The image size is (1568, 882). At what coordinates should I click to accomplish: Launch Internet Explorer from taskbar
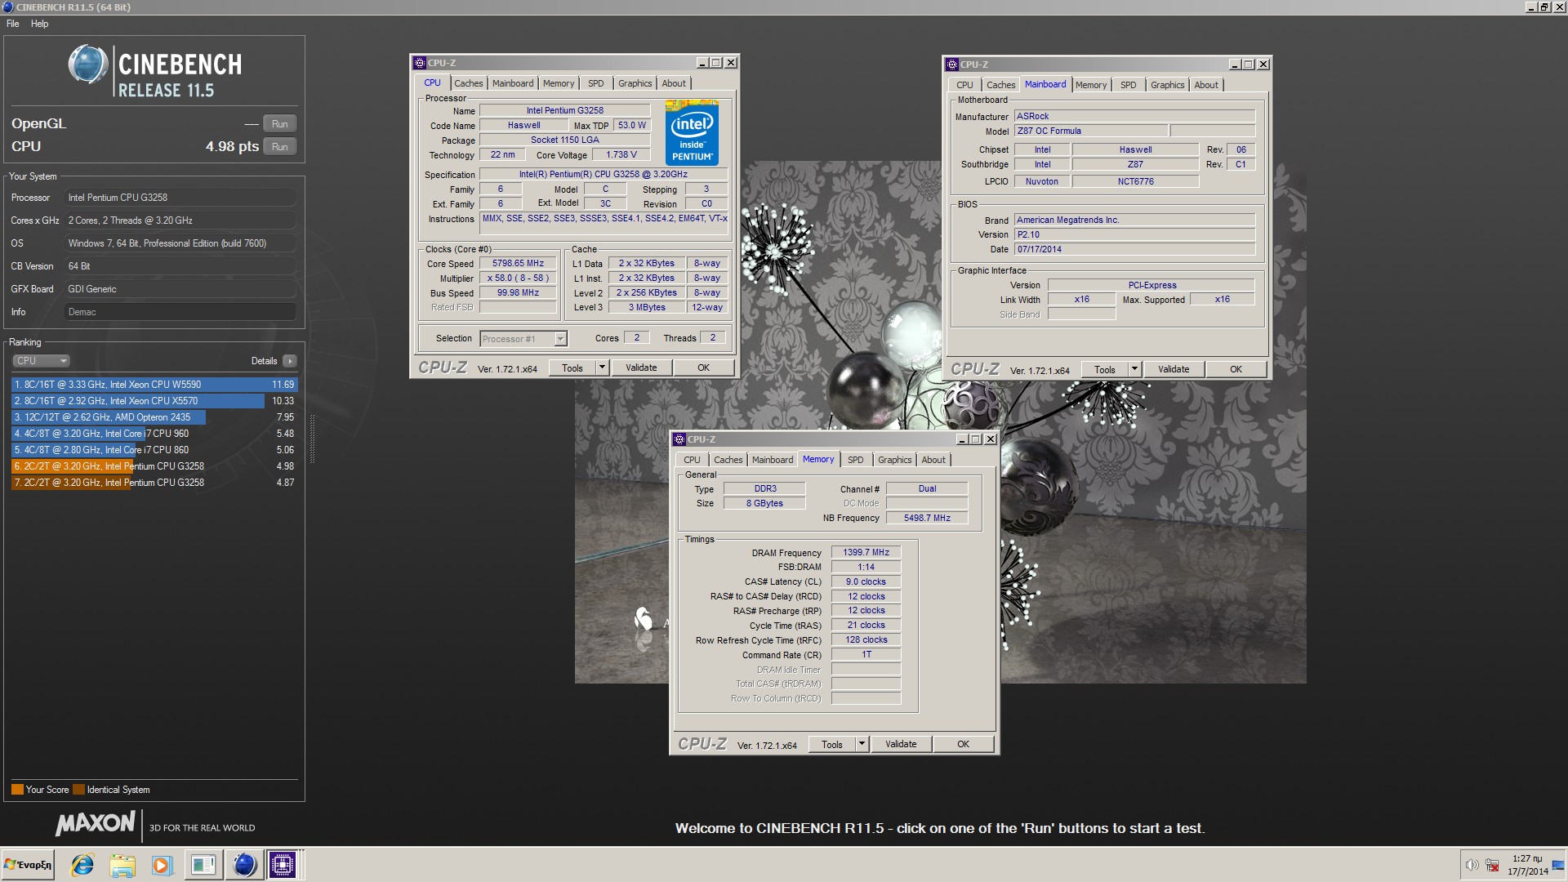click(x=82, y=865)
